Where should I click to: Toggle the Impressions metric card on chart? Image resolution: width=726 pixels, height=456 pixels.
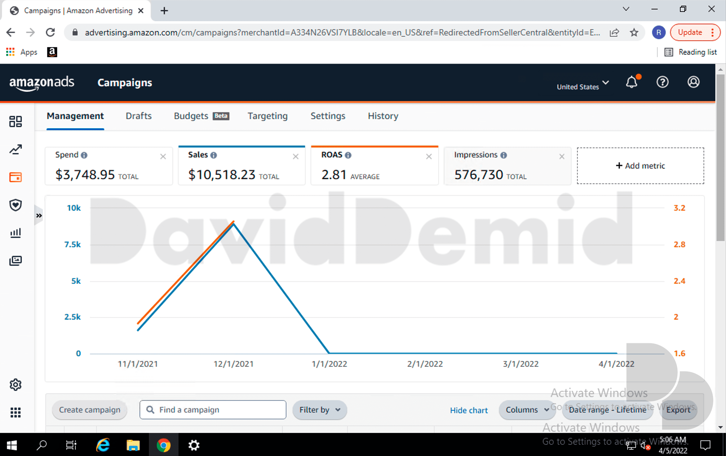point(507,166)
